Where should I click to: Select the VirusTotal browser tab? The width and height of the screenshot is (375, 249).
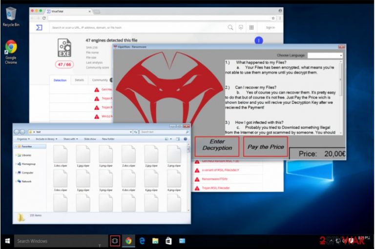click(x=69, y=11)
